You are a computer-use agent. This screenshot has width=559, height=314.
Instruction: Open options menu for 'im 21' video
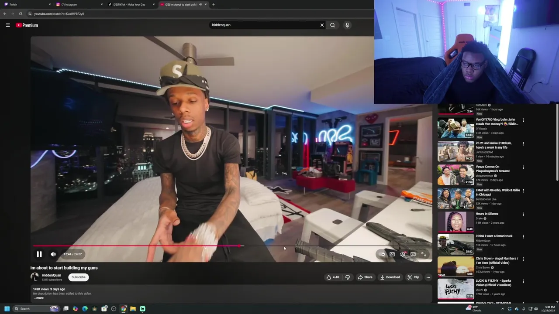(x=524, y=144)
